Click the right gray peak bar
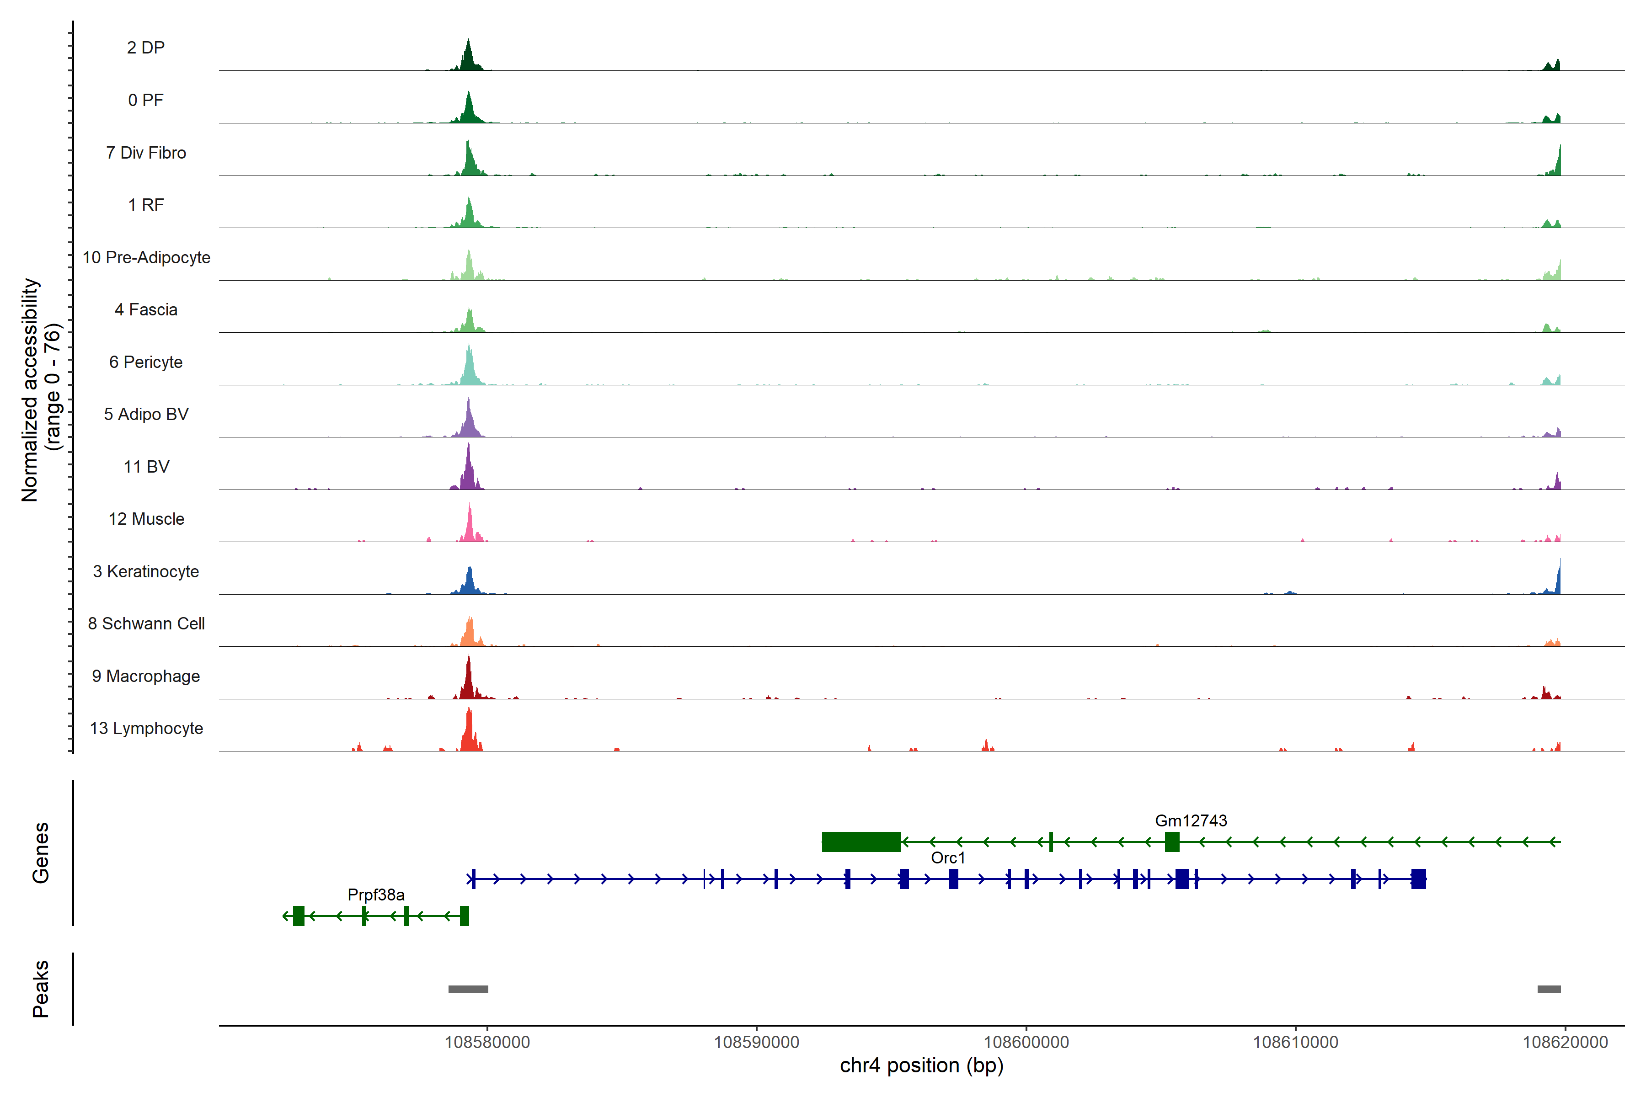The image size is (1646, 1097). [x=1549, y=989]
